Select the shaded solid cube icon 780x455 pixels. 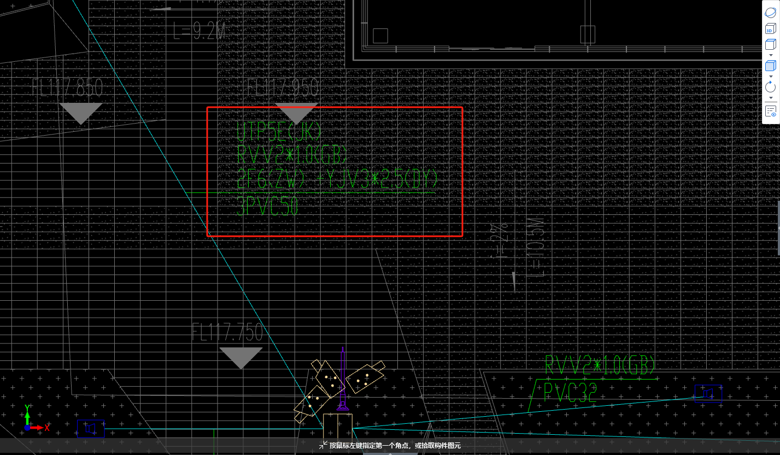[x=770, y=66]
